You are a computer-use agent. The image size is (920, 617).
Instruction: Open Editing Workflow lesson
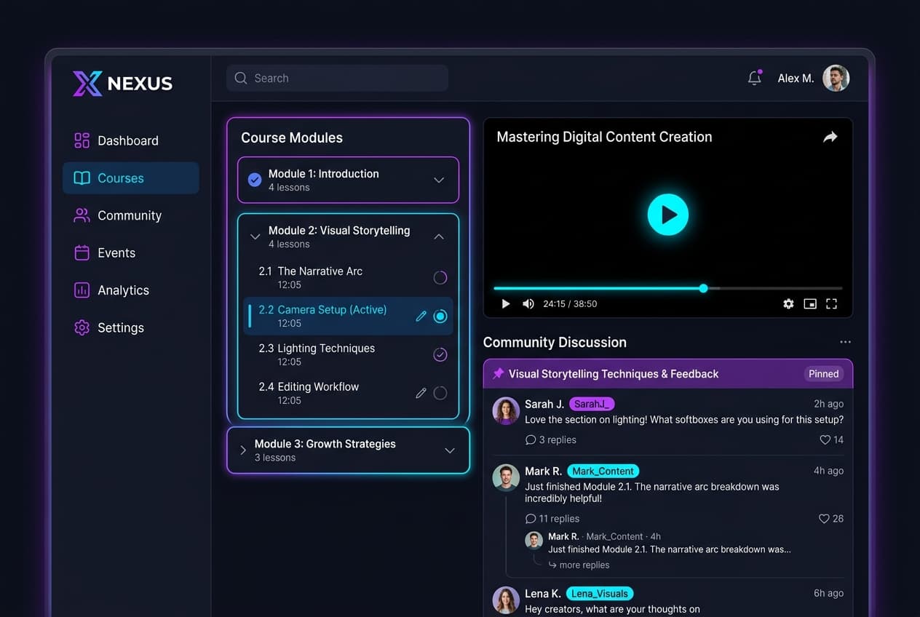pyautogui.click(x=348, y=393)
